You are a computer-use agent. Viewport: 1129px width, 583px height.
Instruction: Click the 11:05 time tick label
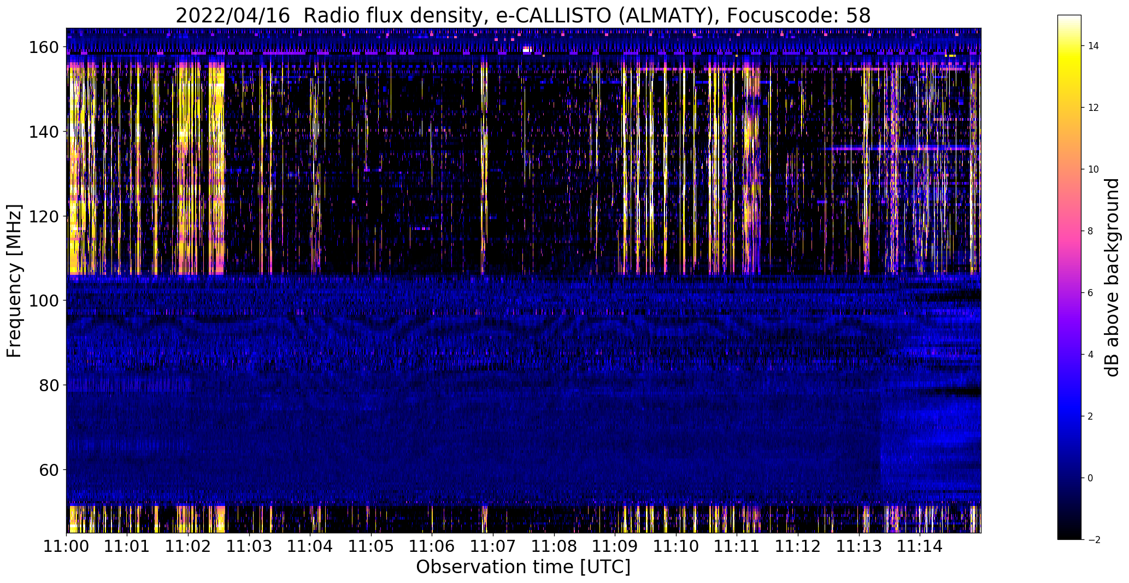click(x=371, y=546)
